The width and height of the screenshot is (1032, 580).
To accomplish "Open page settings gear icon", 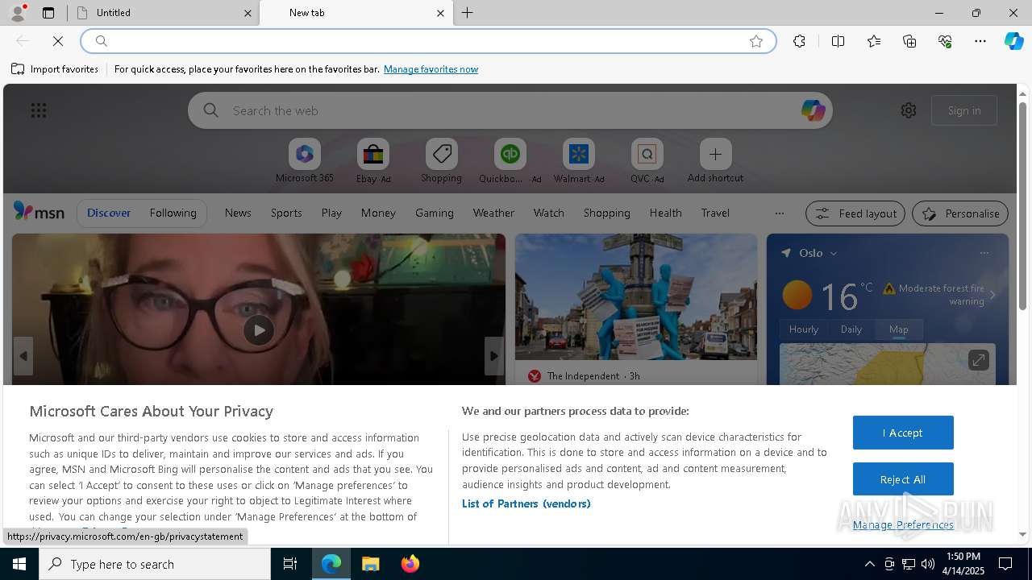I will [x=909, y=110].
